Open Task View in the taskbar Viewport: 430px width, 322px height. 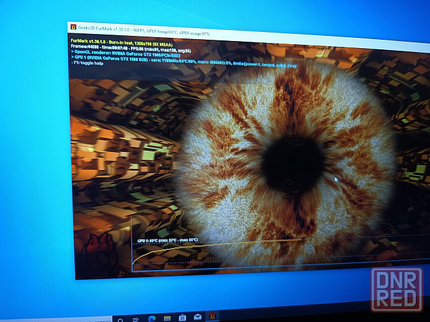pos(136,320)
